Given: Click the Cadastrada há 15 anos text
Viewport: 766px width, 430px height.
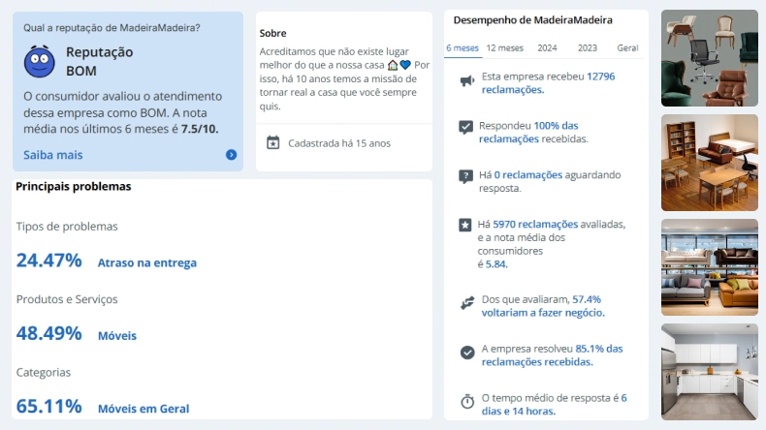Looking at the screenshot, I should click(339, 143).
